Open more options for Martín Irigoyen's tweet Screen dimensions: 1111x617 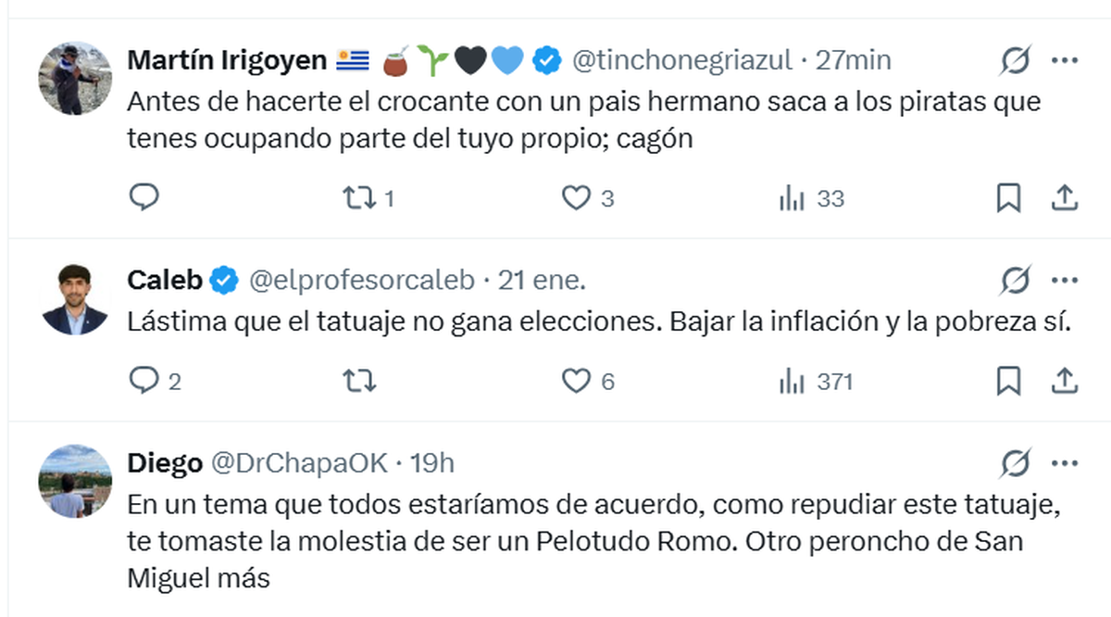1065,61
